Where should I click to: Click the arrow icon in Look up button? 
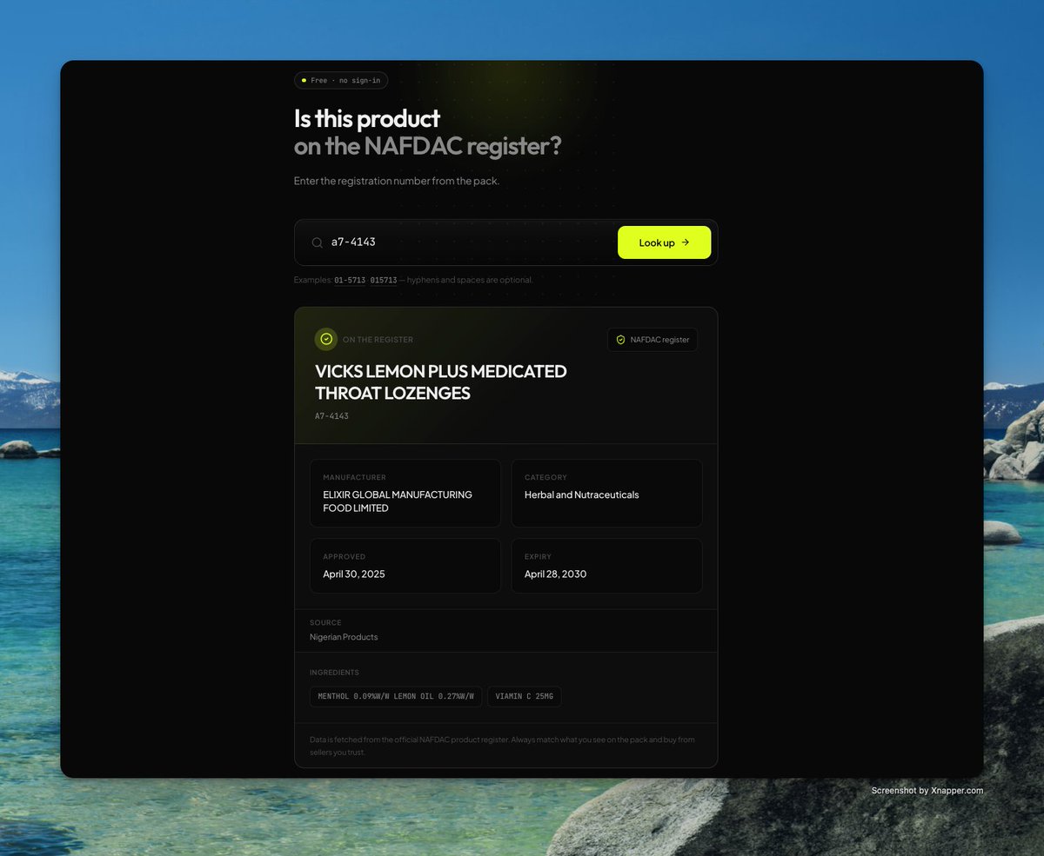pos(686,242)
